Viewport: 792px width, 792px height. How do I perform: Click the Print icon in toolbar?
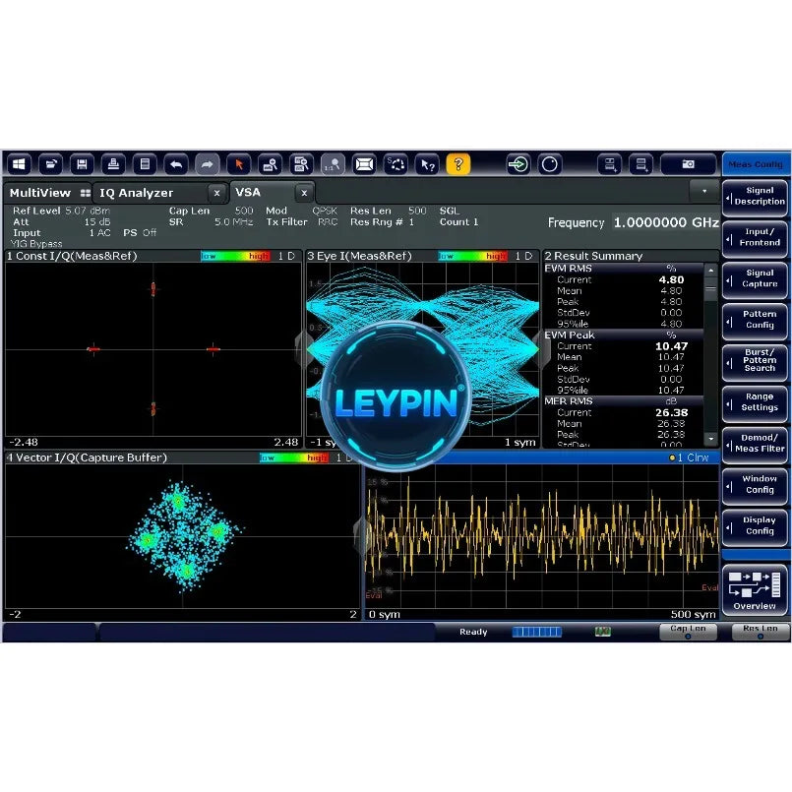click(x=113, y=164)
